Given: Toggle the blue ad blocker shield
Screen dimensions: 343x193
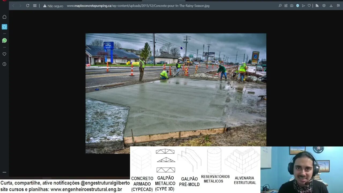Looking at the screenshot, I should [x=297, y=6].
